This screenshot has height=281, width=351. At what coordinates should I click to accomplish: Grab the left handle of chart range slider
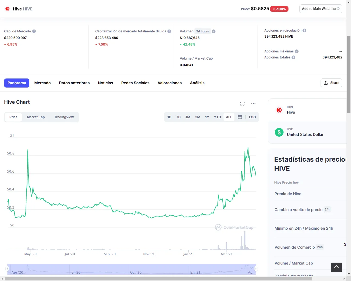(7, 269)
